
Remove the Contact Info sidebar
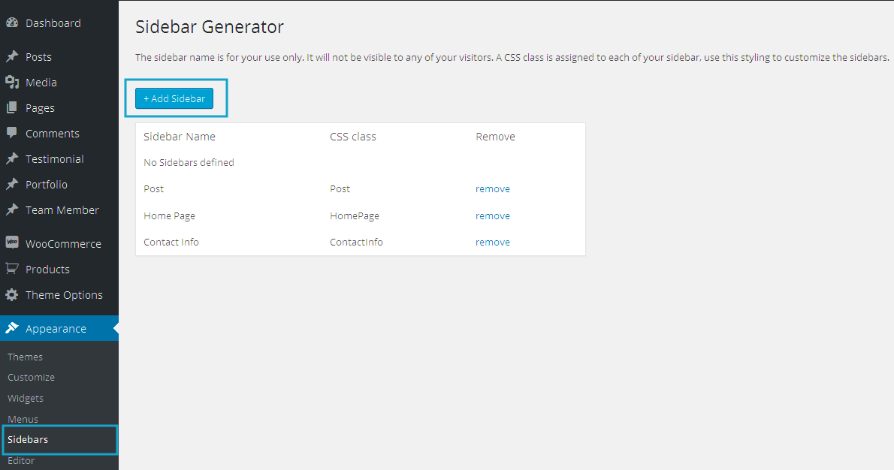tap(492, 243)
